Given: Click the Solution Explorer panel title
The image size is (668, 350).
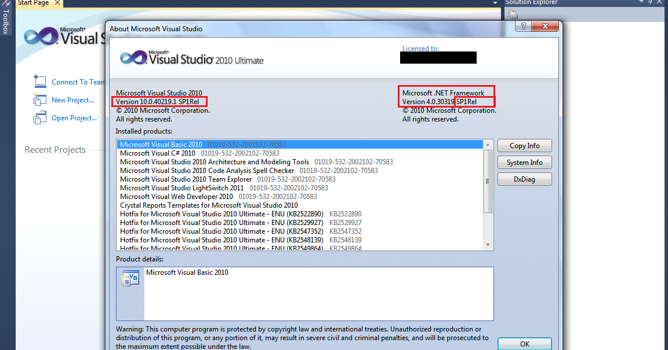Looking at the screenshot, I should 531,2.
